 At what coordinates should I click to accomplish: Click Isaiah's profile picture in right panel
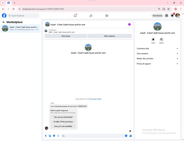158,26
